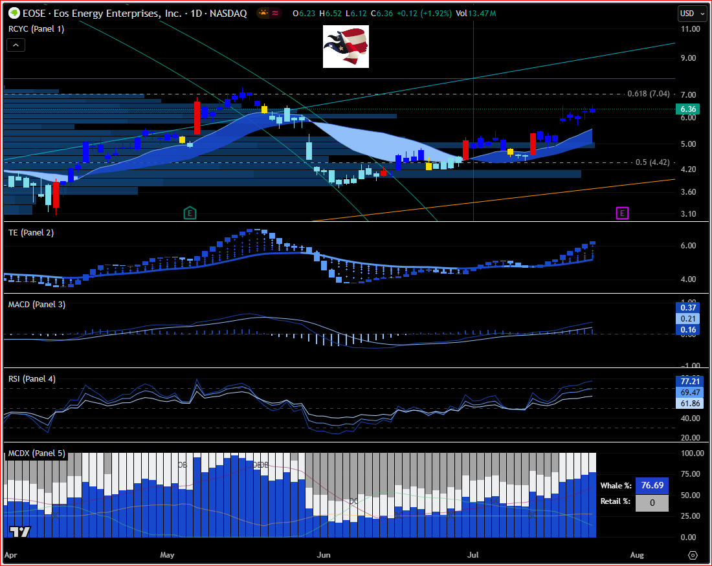Click the RSI (Panel 4) indicator label
The width and height of the screenshot is (712, 566).
32,378
